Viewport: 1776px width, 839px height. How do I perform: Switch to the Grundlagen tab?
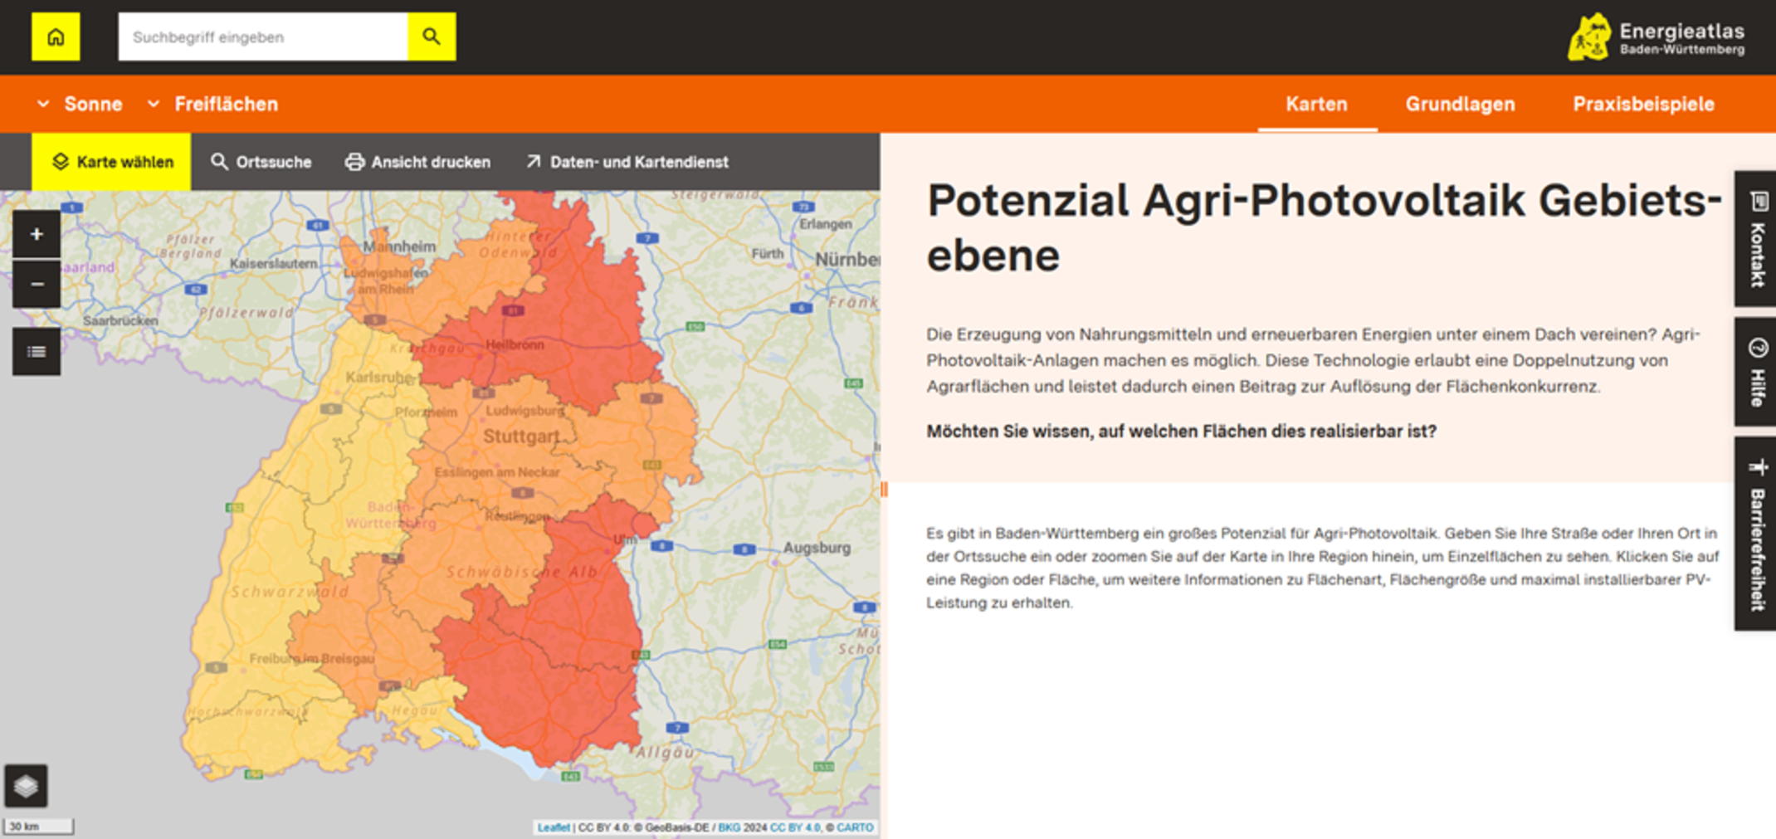click(1460, 104)
